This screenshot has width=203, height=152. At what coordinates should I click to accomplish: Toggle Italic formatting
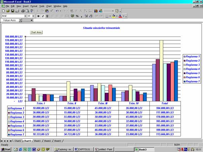[x=43, y=16]
